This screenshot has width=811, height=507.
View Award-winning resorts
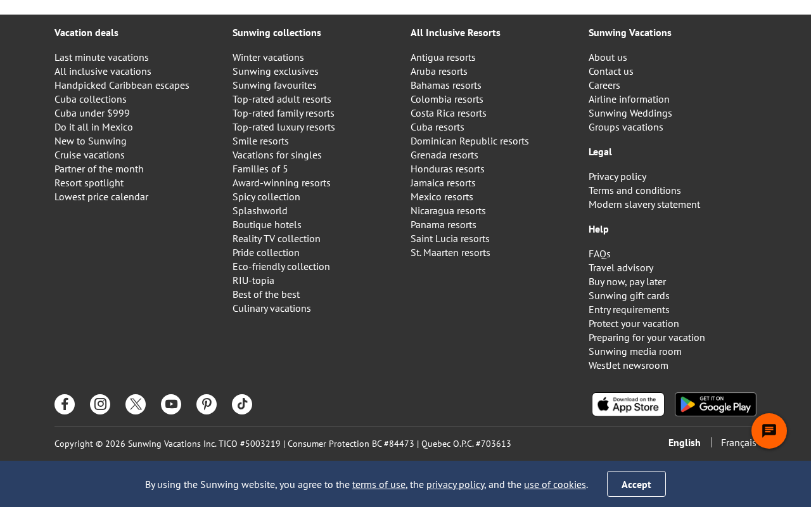coord(281,183)
